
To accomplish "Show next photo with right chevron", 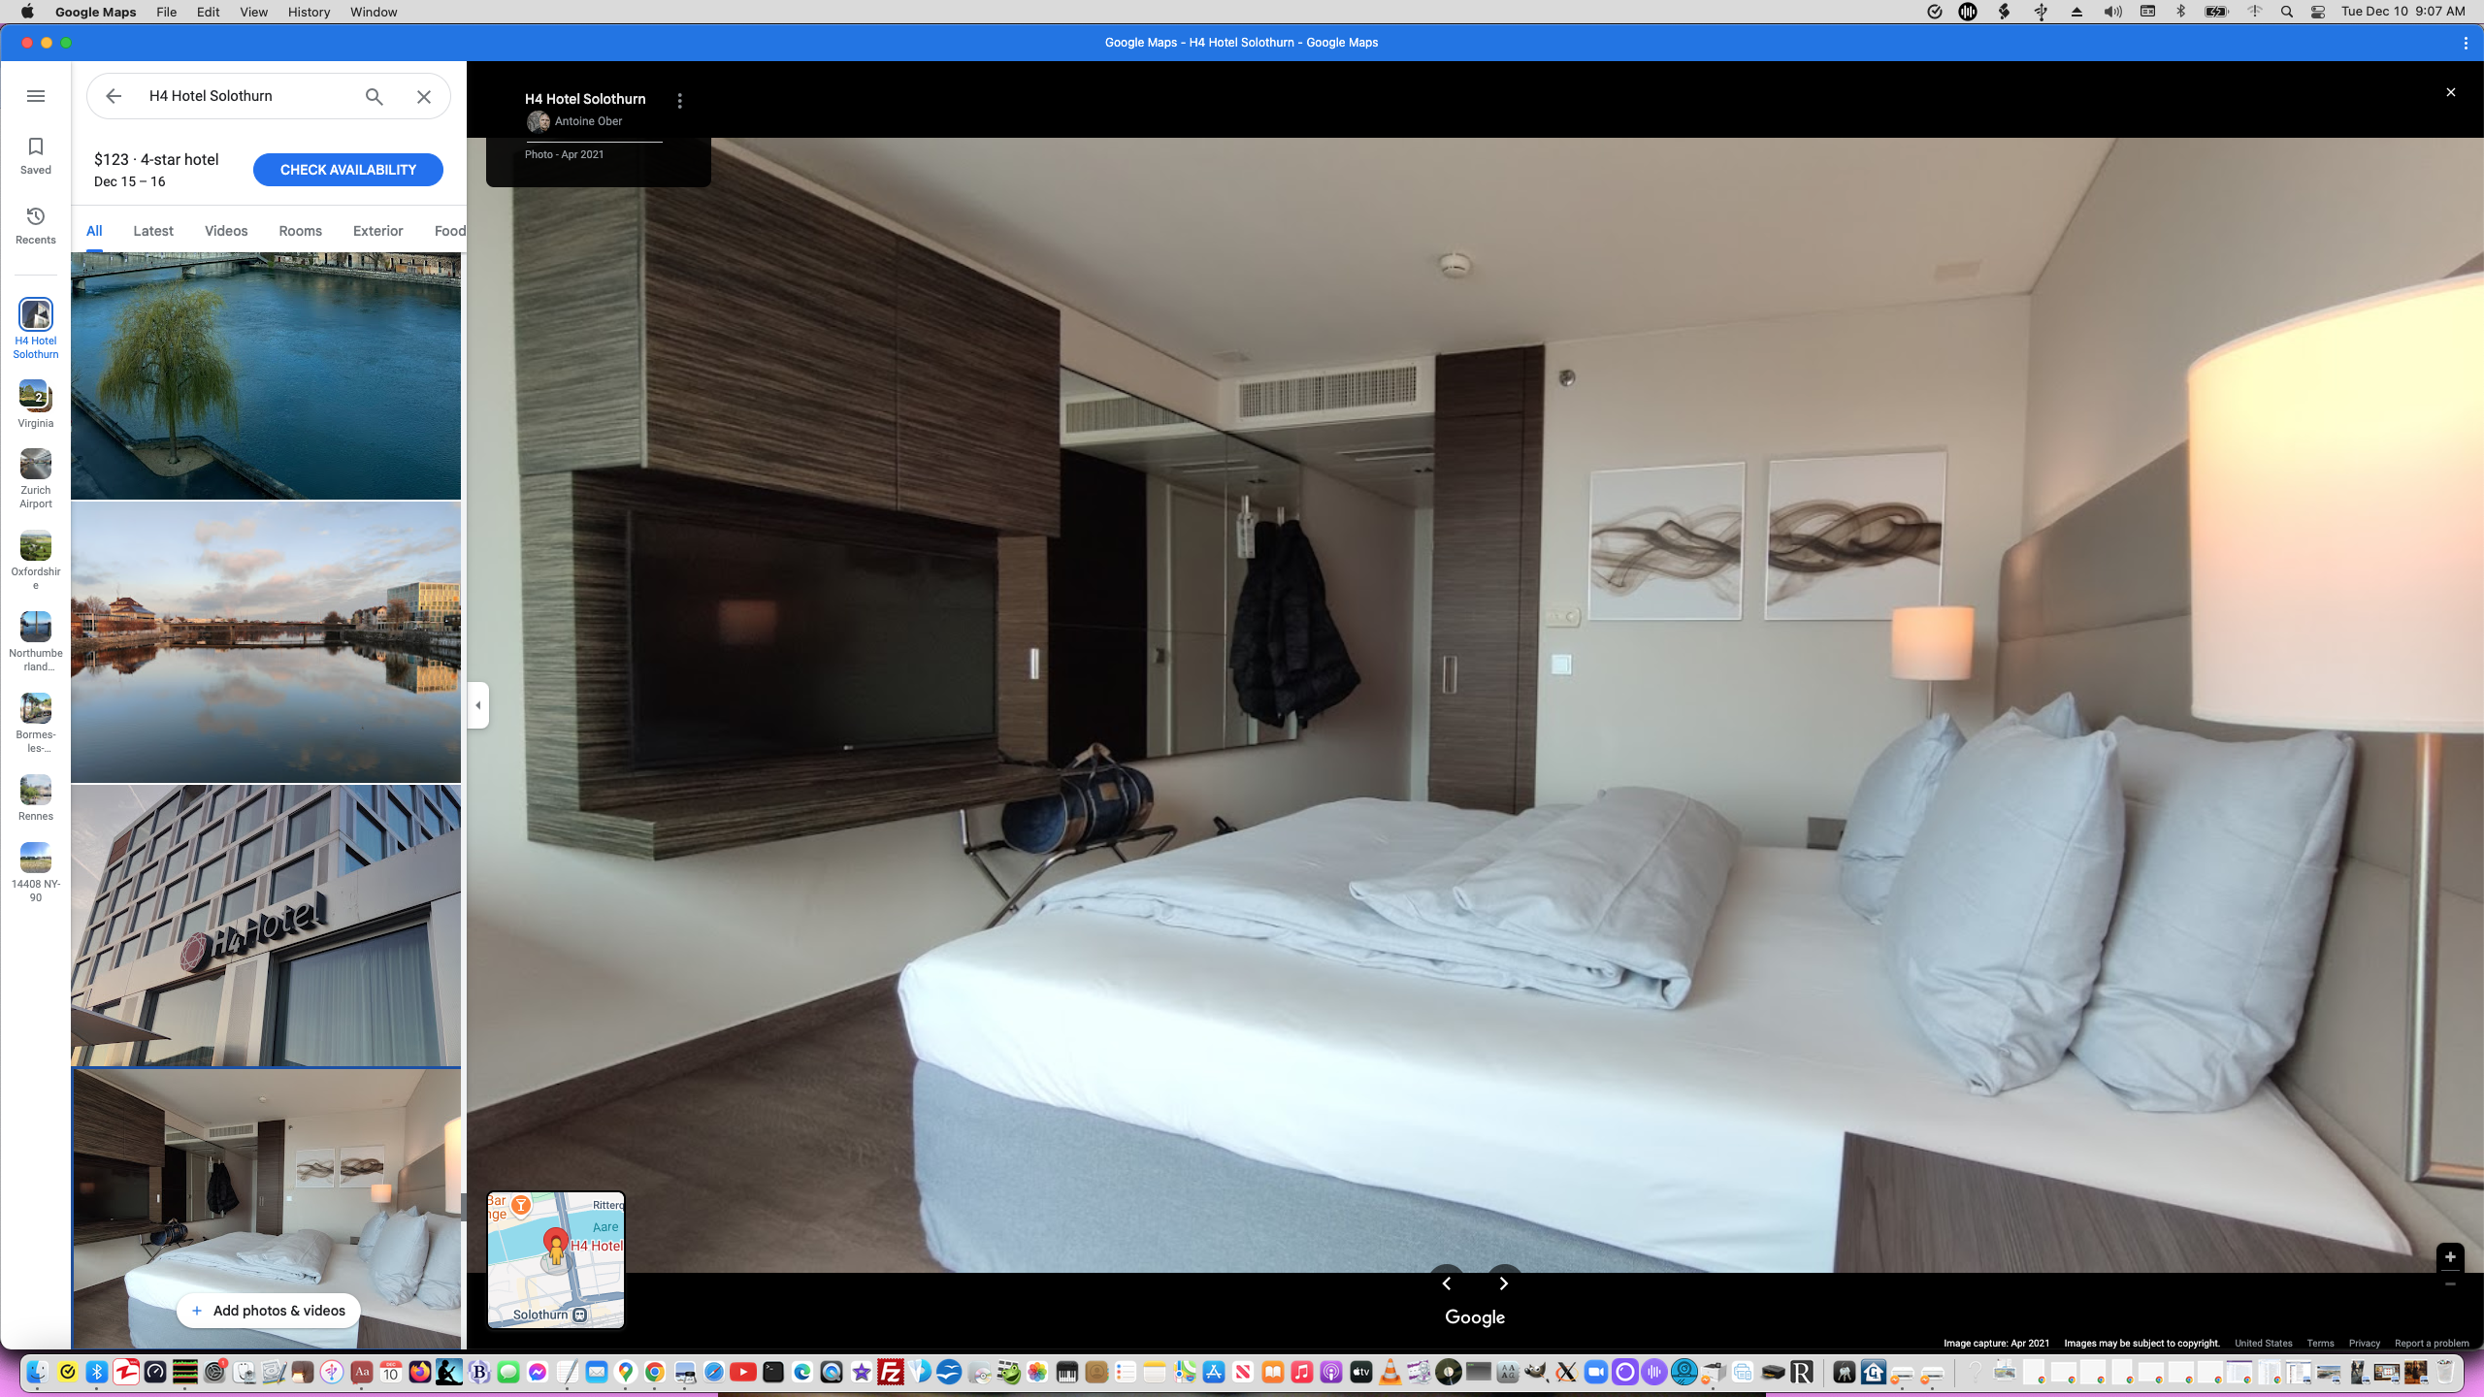I will (x=1504, y=1283).
